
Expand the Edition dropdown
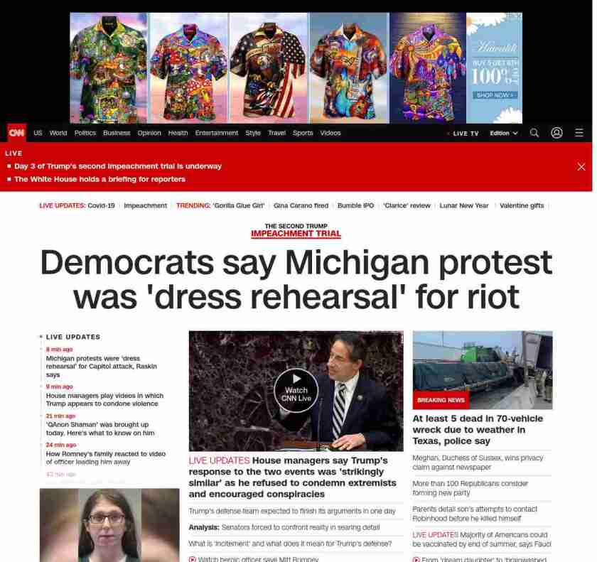[504, 133]
